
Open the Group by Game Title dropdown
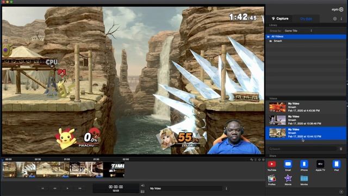tap(299, 30)
